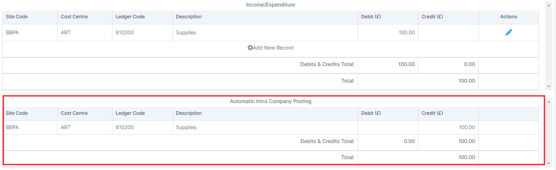Click Description header in Intra Company Posting table
The height and width of the screenshot is (170, 556).
189,113
